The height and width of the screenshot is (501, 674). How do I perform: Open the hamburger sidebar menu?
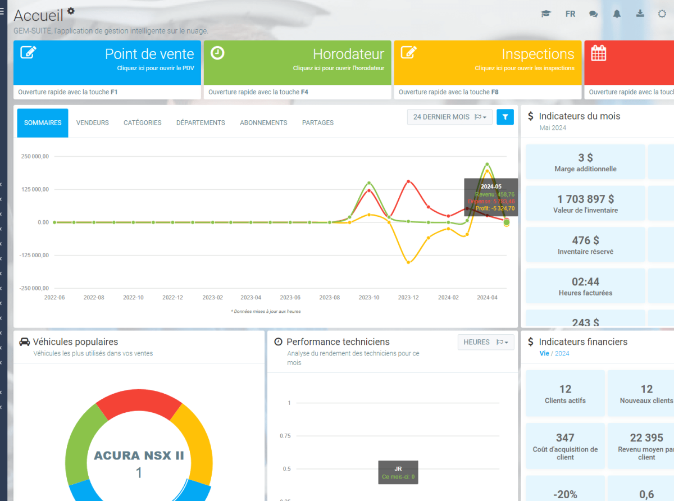click(2, 10)
